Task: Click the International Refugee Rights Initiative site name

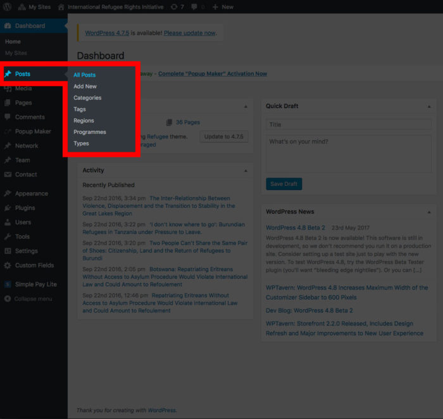Action: click(116, 7)
